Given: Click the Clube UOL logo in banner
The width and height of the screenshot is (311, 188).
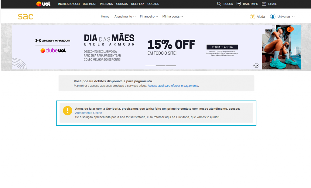Looking at the screenshot, I should point(53,51).
